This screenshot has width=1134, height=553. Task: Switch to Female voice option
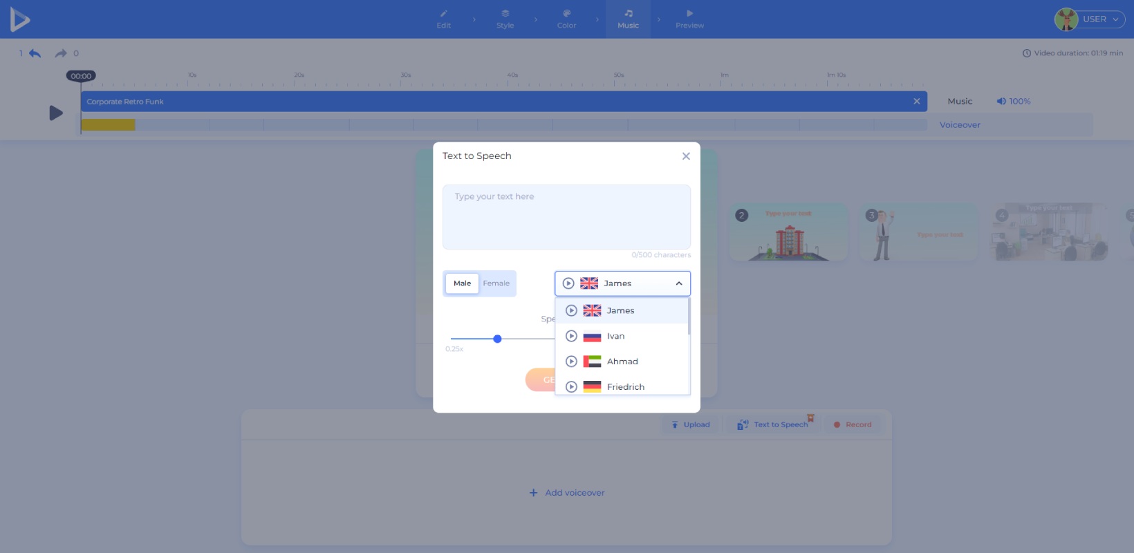(496, 283)
